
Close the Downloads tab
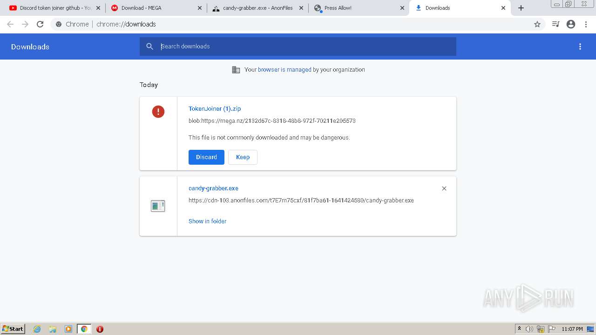pyautogui.click(x=503, y=8)
